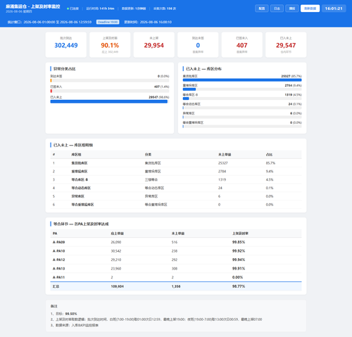Click the 占比 column header

269,155
